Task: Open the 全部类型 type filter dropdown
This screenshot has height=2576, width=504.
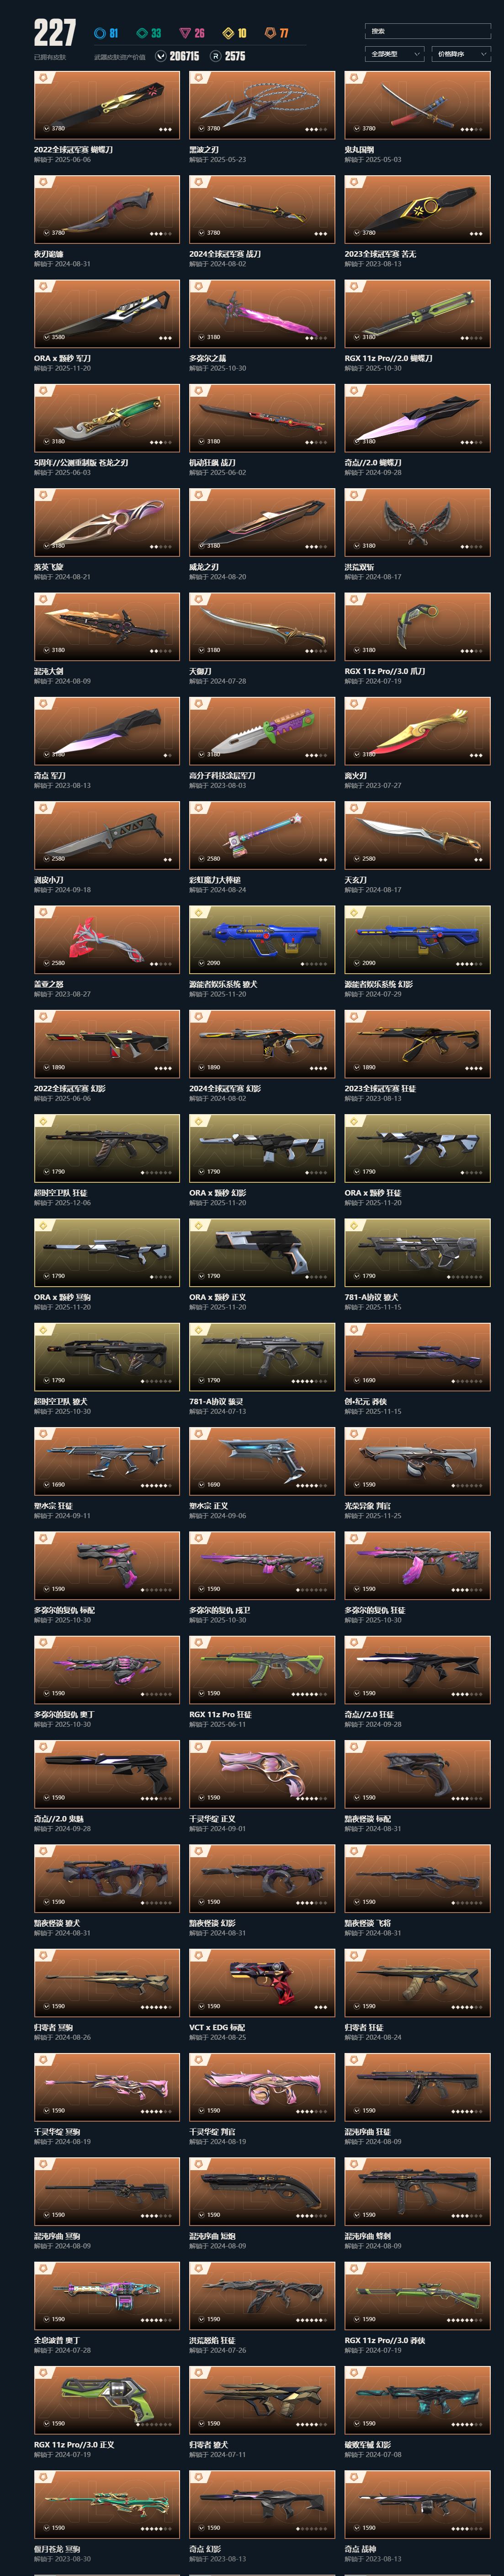Action: pos(394,54)
